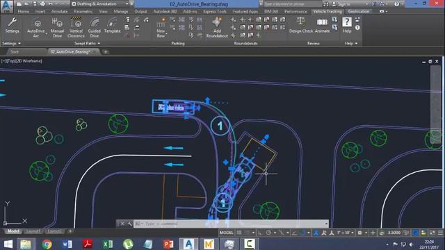Viewport: 445px width, 250px height.
Task: Click the Windows Start button
Action: click(x=8, y=244)
